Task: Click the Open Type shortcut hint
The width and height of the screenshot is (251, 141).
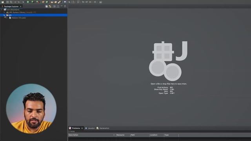Action: coord(166,93)
